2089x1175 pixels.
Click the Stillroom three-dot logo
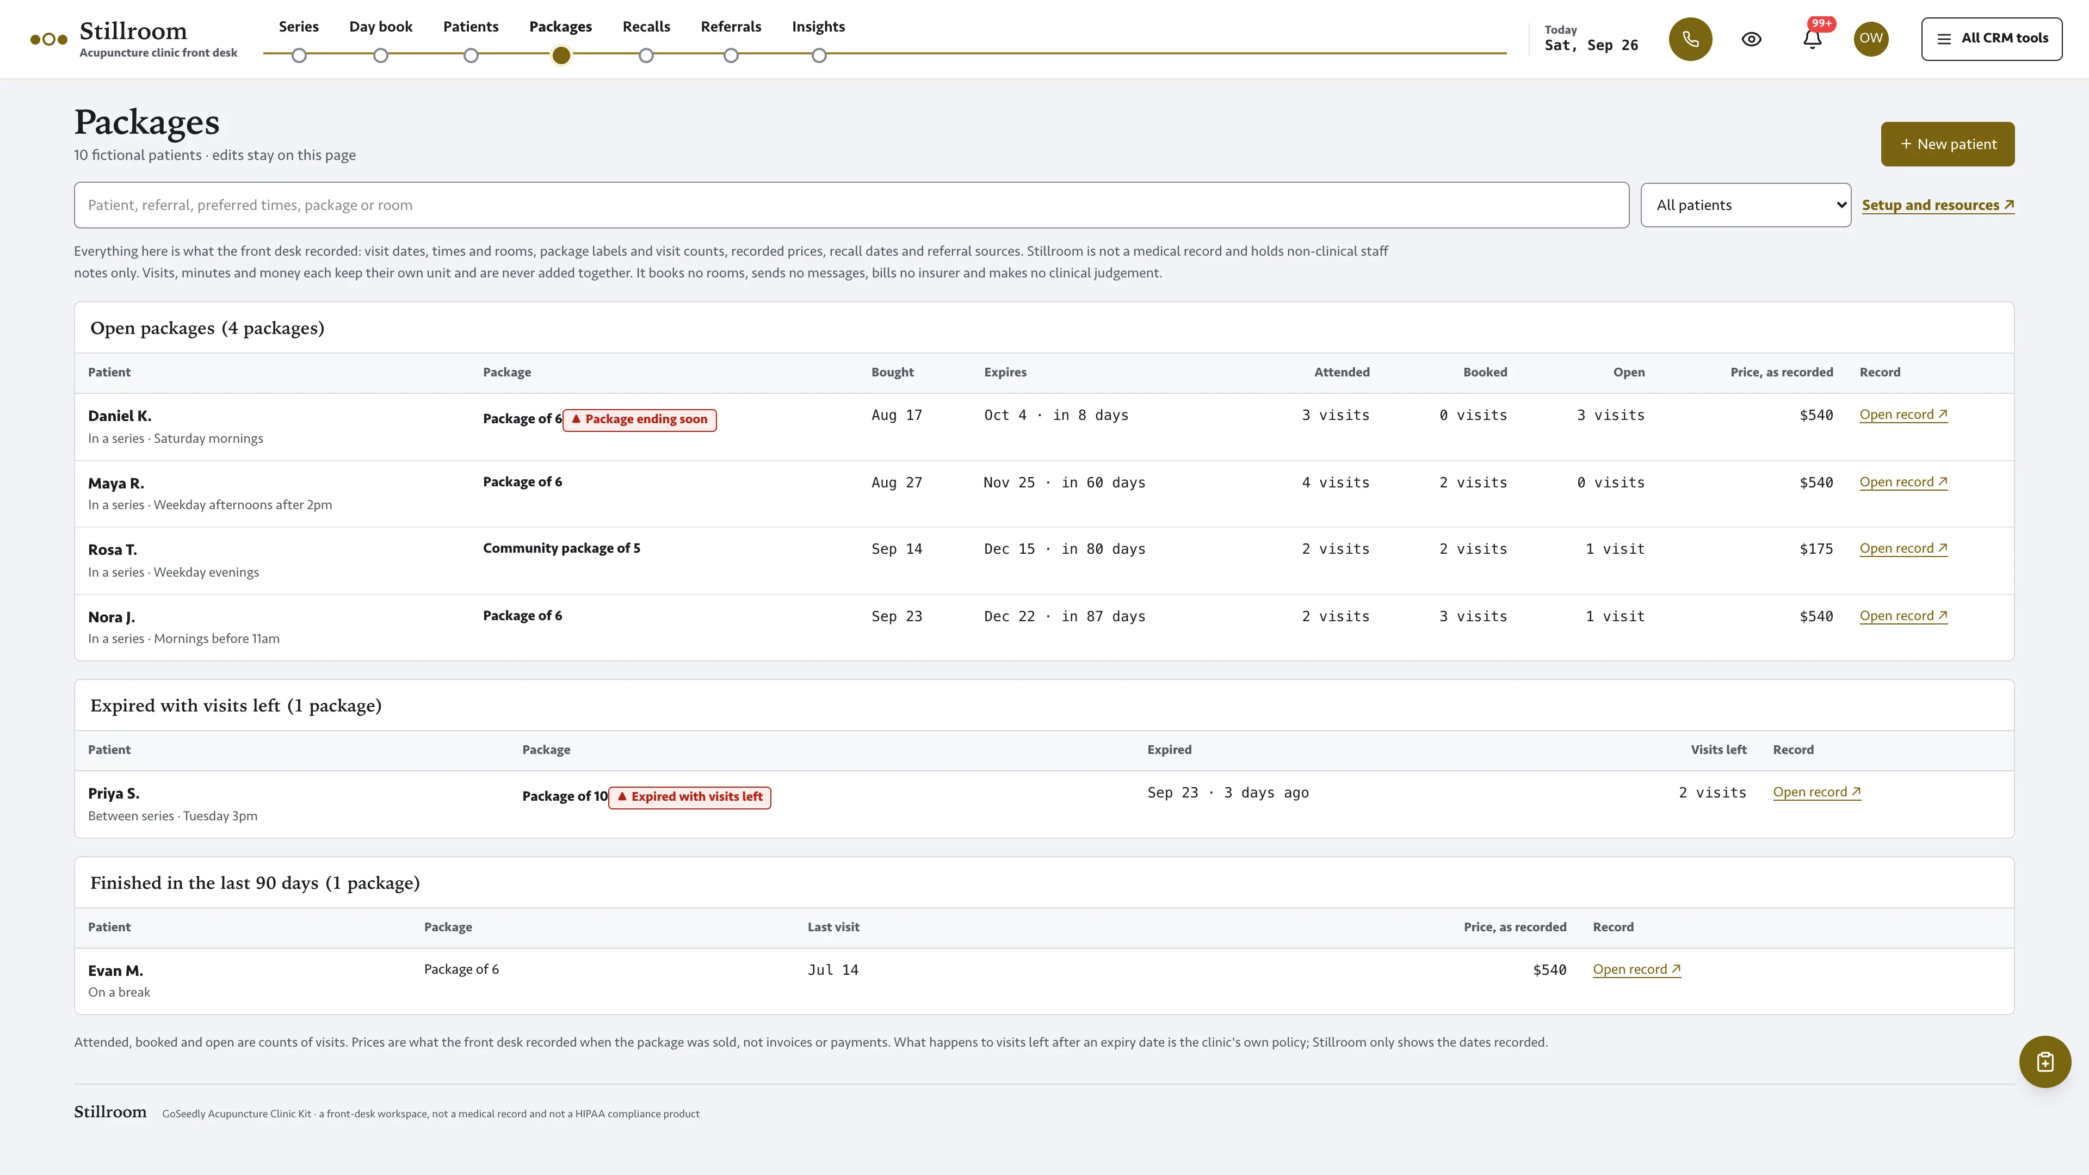48,39
